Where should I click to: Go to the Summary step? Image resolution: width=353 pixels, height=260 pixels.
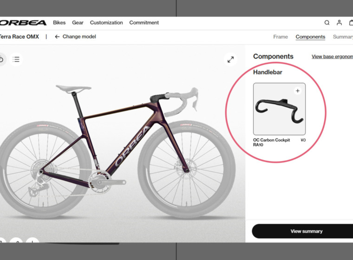coord(343,37)
